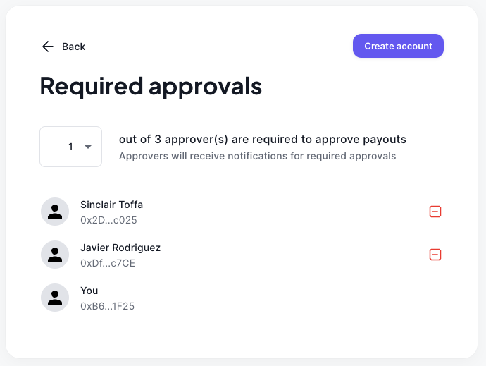The height and width of the screenshot is (366, 486).
Task: Remove Sinclair Toffa from approvers
Action: coord(435,212)
